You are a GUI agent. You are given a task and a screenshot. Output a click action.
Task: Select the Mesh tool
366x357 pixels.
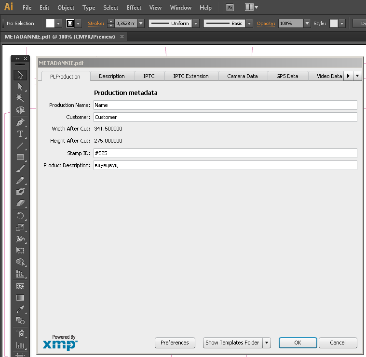click(20, 286)
